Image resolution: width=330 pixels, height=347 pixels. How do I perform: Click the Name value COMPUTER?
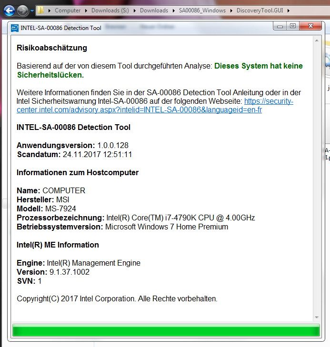(x=64, y=190)
